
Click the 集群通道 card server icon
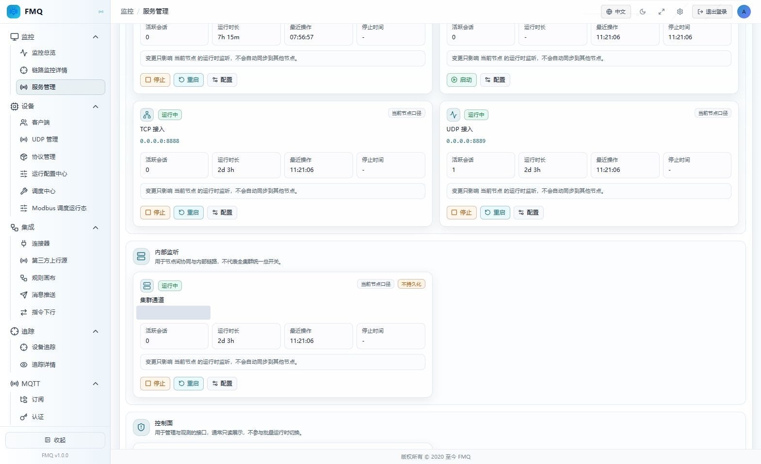click(147, 286)
